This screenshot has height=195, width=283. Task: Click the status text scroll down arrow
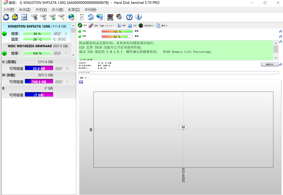coord(276,58)
